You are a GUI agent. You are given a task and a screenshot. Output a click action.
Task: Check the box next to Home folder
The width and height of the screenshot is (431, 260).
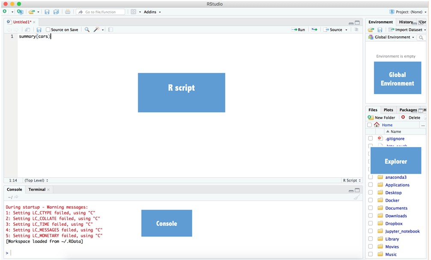(x=369, y=124)
